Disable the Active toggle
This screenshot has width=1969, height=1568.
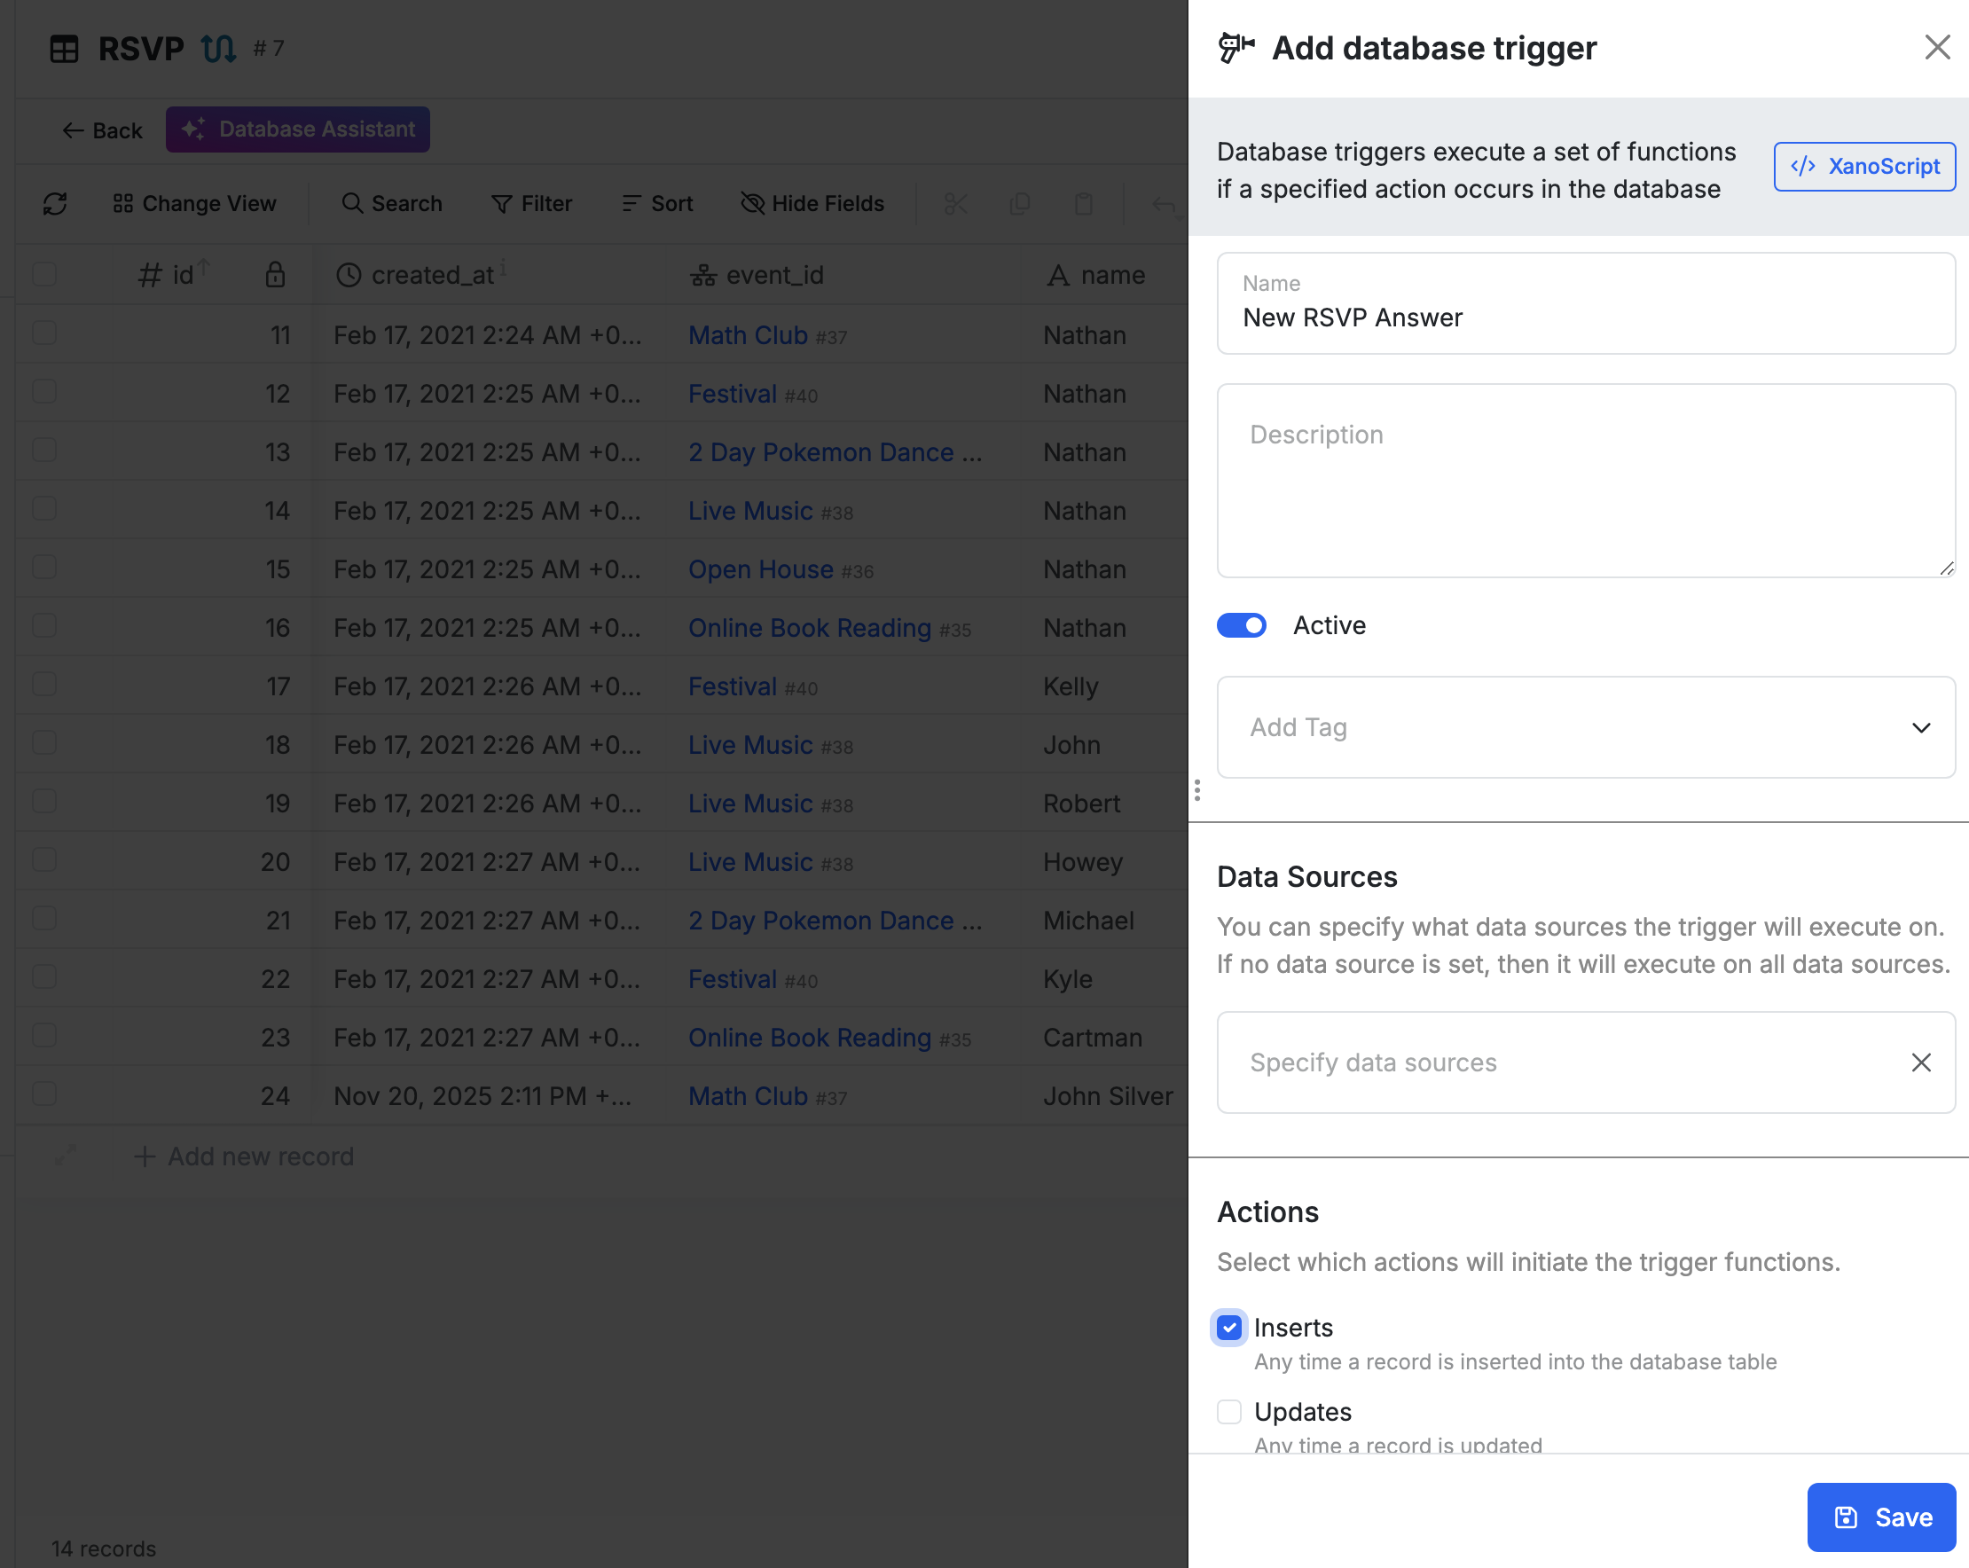pos(1240,624)
